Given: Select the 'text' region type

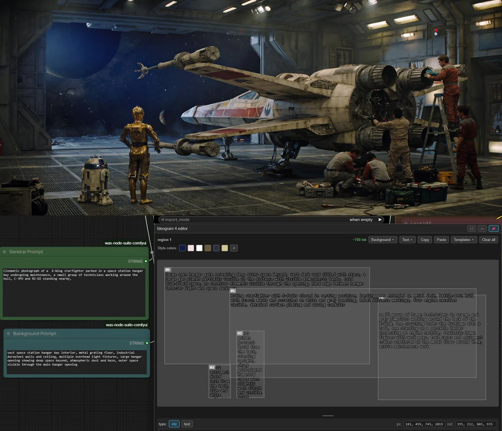Looking at the screenshot, I should (x=187, y=424).
